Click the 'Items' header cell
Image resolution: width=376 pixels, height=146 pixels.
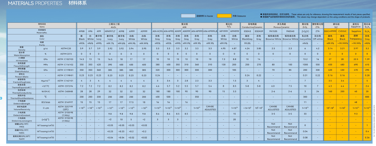coord(42,26)
